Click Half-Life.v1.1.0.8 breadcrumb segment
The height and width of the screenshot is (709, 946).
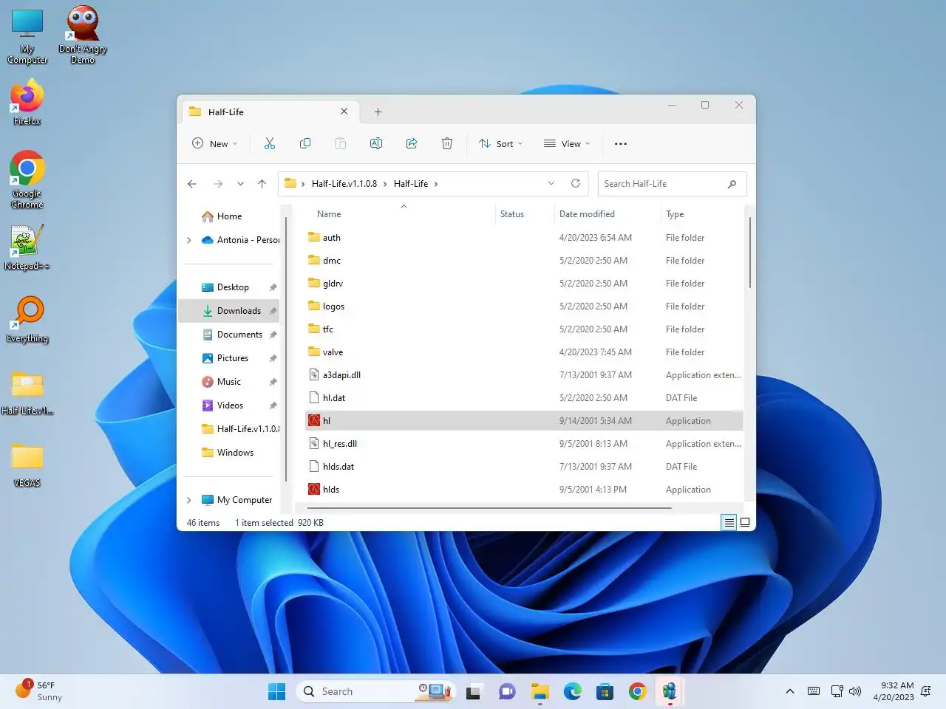coord(344,184)
